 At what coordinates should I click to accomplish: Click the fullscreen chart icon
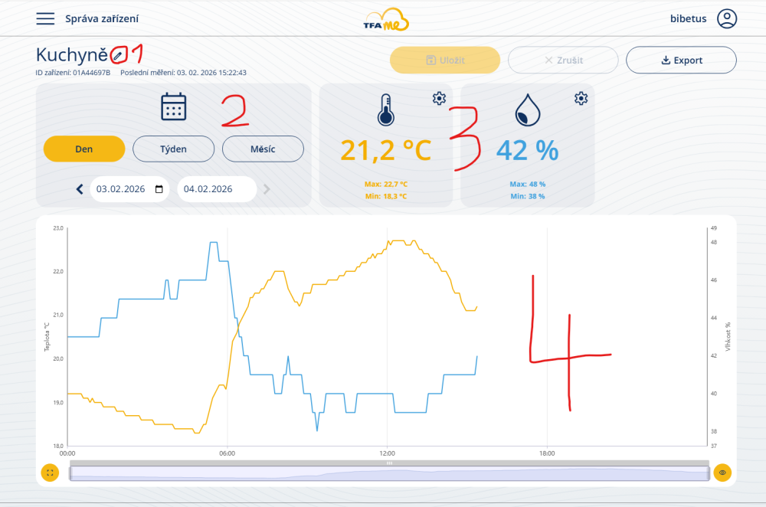(x=49, y=473)
